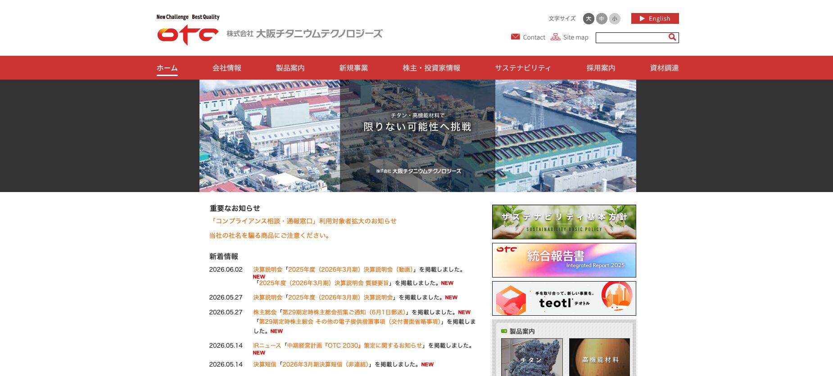Set font size to large (大)
Screen dimensions: 833x376
589,18
